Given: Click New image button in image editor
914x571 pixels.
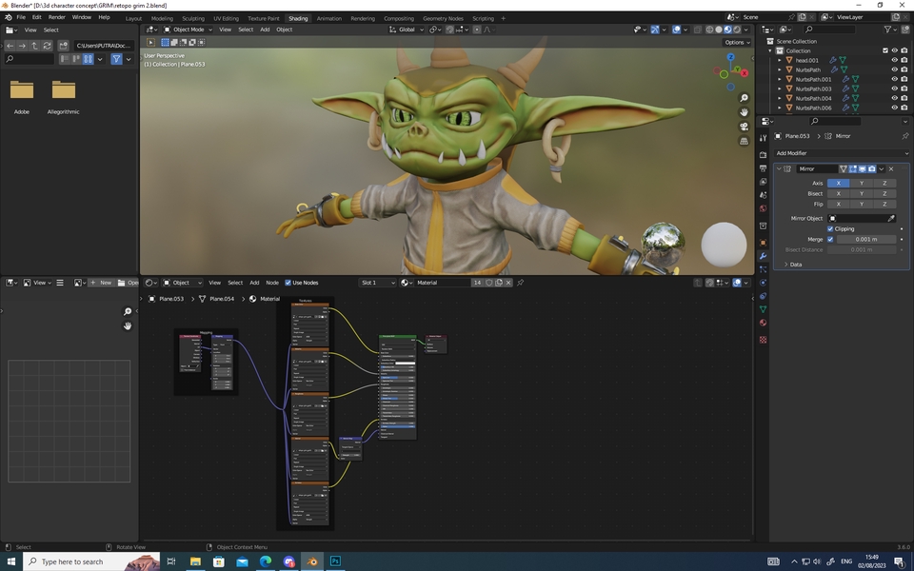Looking at the screenshot, I should 100,283.
